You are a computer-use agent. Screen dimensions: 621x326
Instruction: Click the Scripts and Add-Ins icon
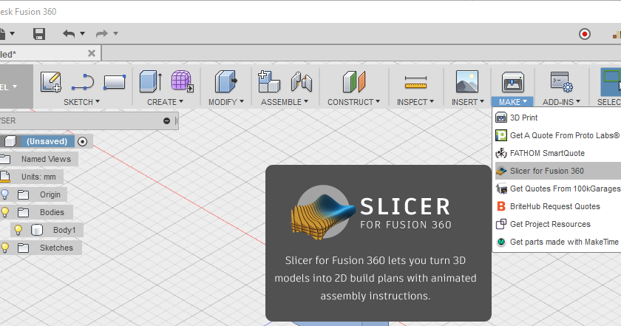[x=562, y=81]
